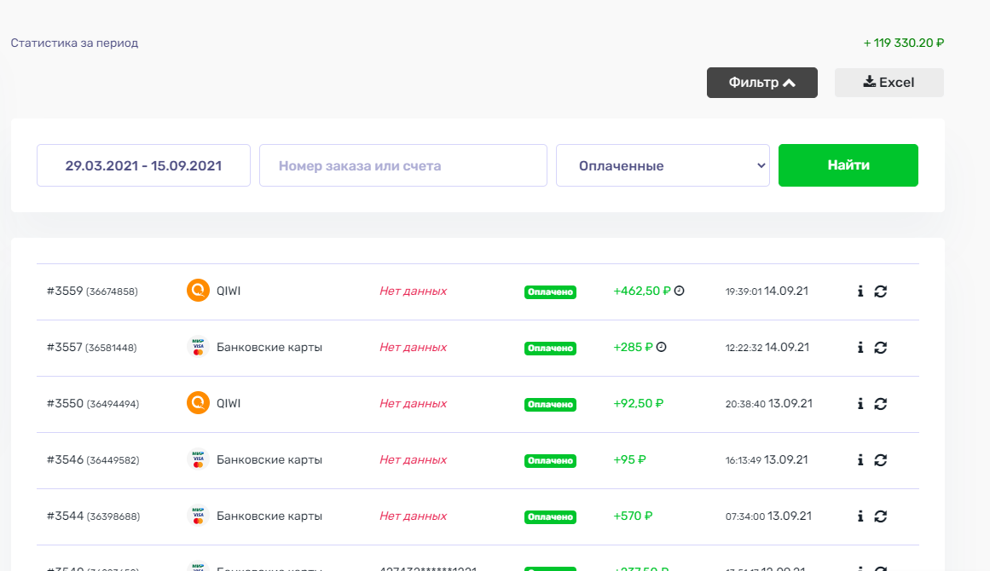Click QIWI label in order #3550

229,403
